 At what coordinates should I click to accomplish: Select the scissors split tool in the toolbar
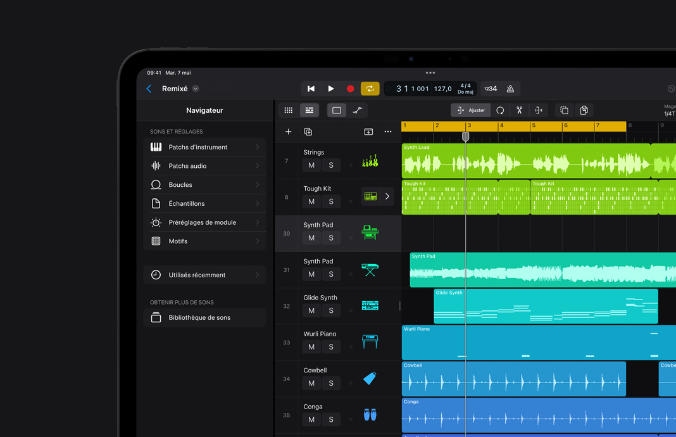[519, 110]
